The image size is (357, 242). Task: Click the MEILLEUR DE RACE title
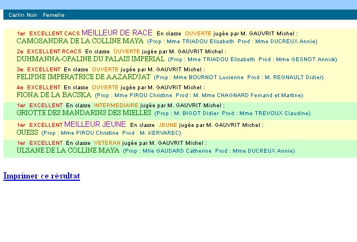(x=117, y=33)
